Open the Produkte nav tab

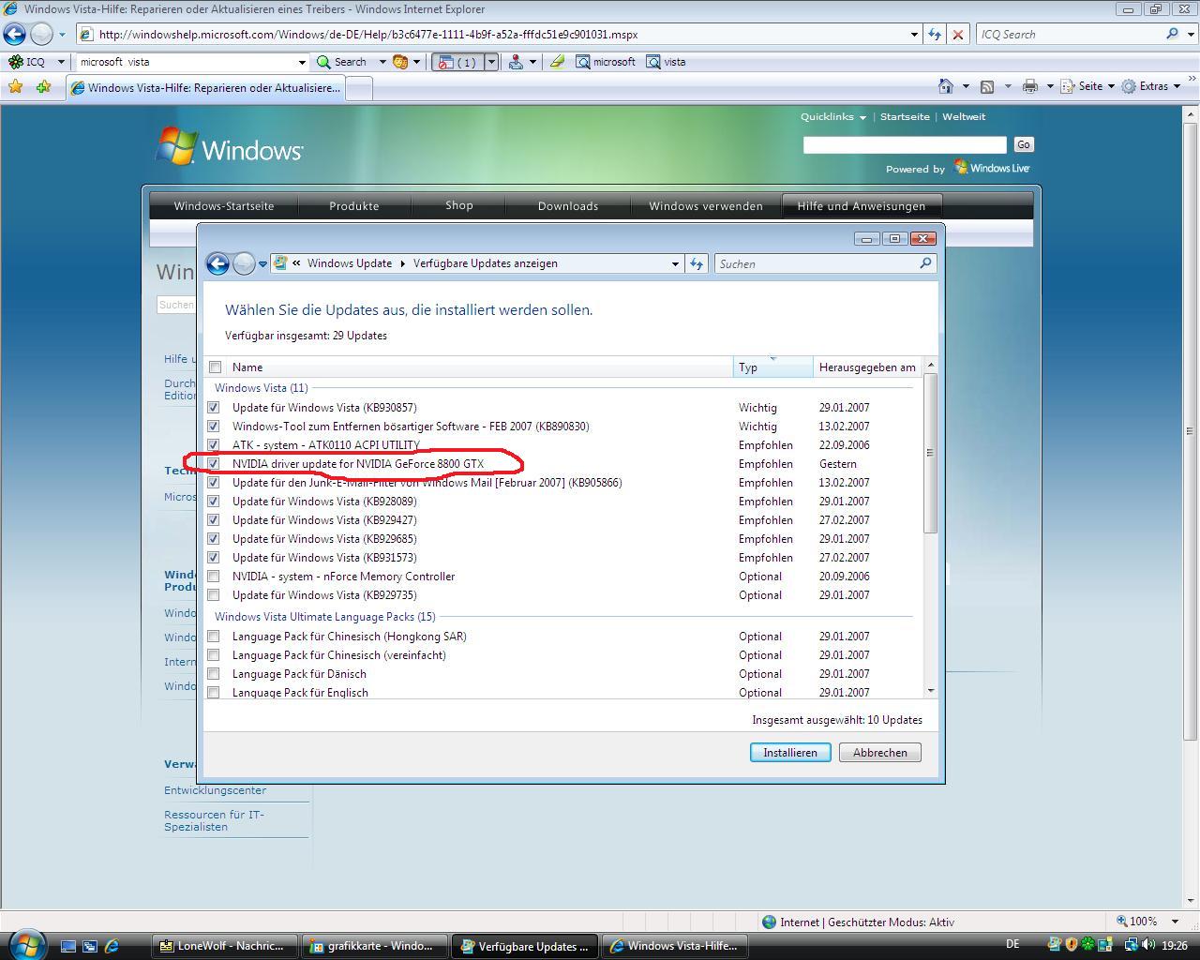tap(354, 206)
